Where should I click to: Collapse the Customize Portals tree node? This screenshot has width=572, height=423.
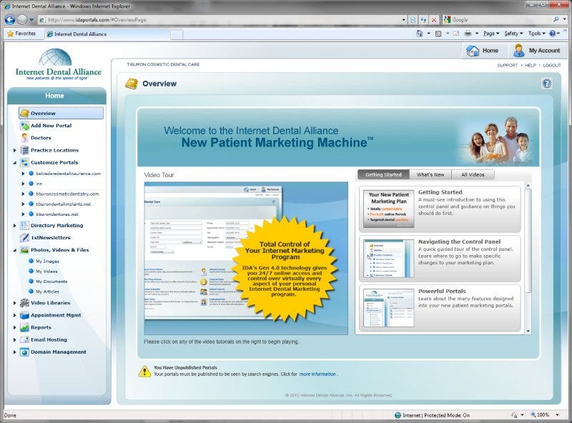pos(14,163)
